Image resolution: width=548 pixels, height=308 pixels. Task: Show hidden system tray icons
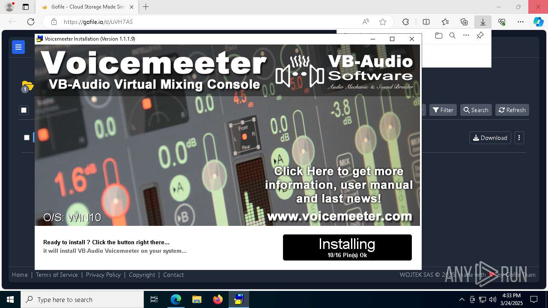click(x=462, y=299)
